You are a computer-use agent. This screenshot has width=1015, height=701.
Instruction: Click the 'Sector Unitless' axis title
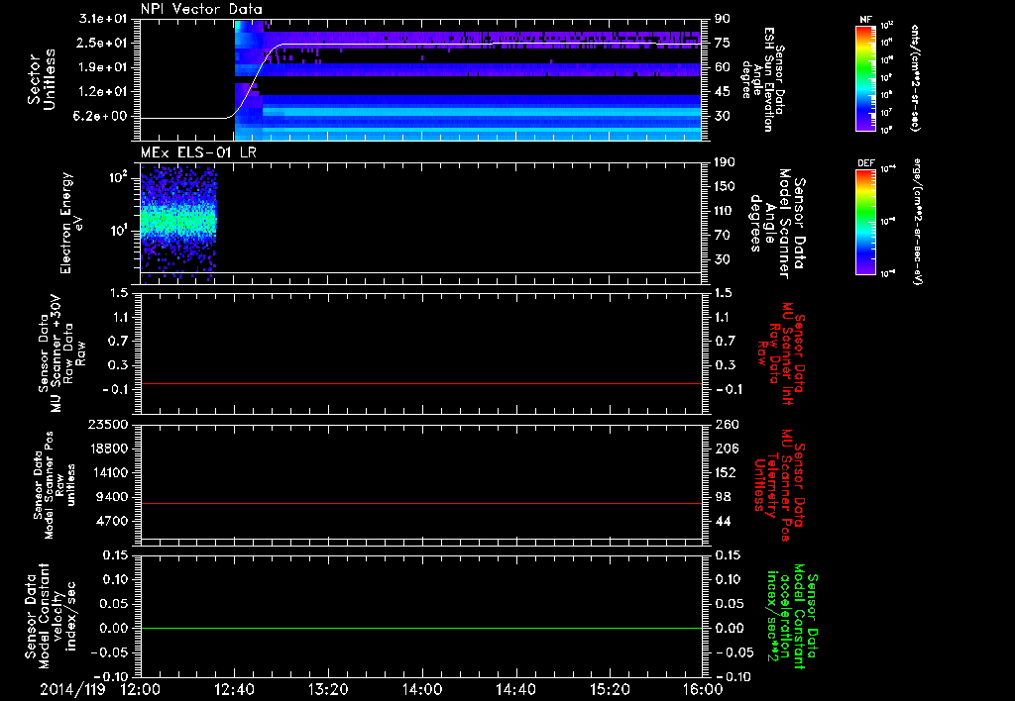click(42, 79)
